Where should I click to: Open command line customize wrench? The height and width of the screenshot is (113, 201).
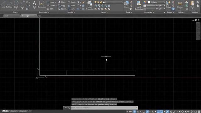click(69, 108)
